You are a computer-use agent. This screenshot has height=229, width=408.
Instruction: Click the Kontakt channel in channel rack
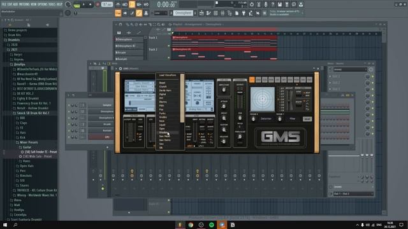pyautogui.click(x=101, y=130)
